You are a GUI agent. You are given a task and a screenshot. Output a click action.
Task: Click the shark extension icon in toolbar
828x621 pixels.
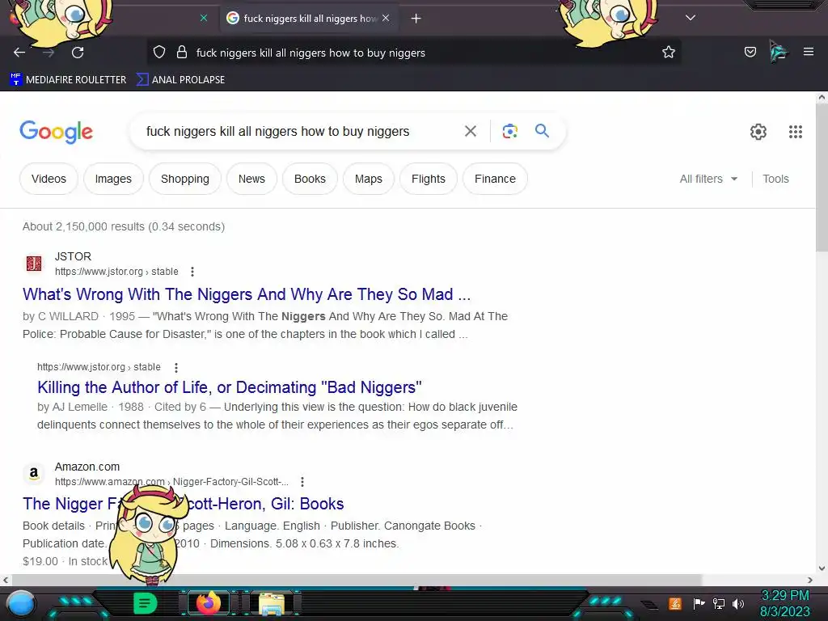(779, 52)
